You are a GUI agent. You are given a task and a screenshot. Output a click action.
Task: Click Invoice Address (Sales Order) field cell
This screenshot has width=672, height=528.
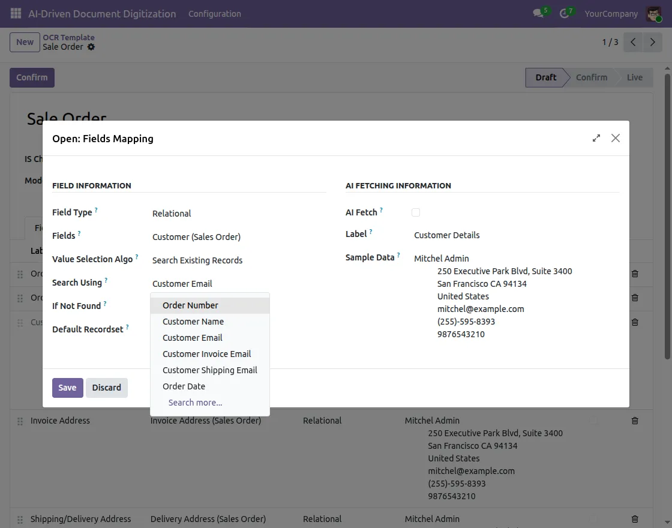click(x=206, y=421)
